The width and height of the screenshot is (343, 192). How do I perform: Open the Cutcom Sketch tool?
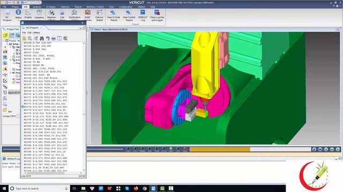point(99,15)
